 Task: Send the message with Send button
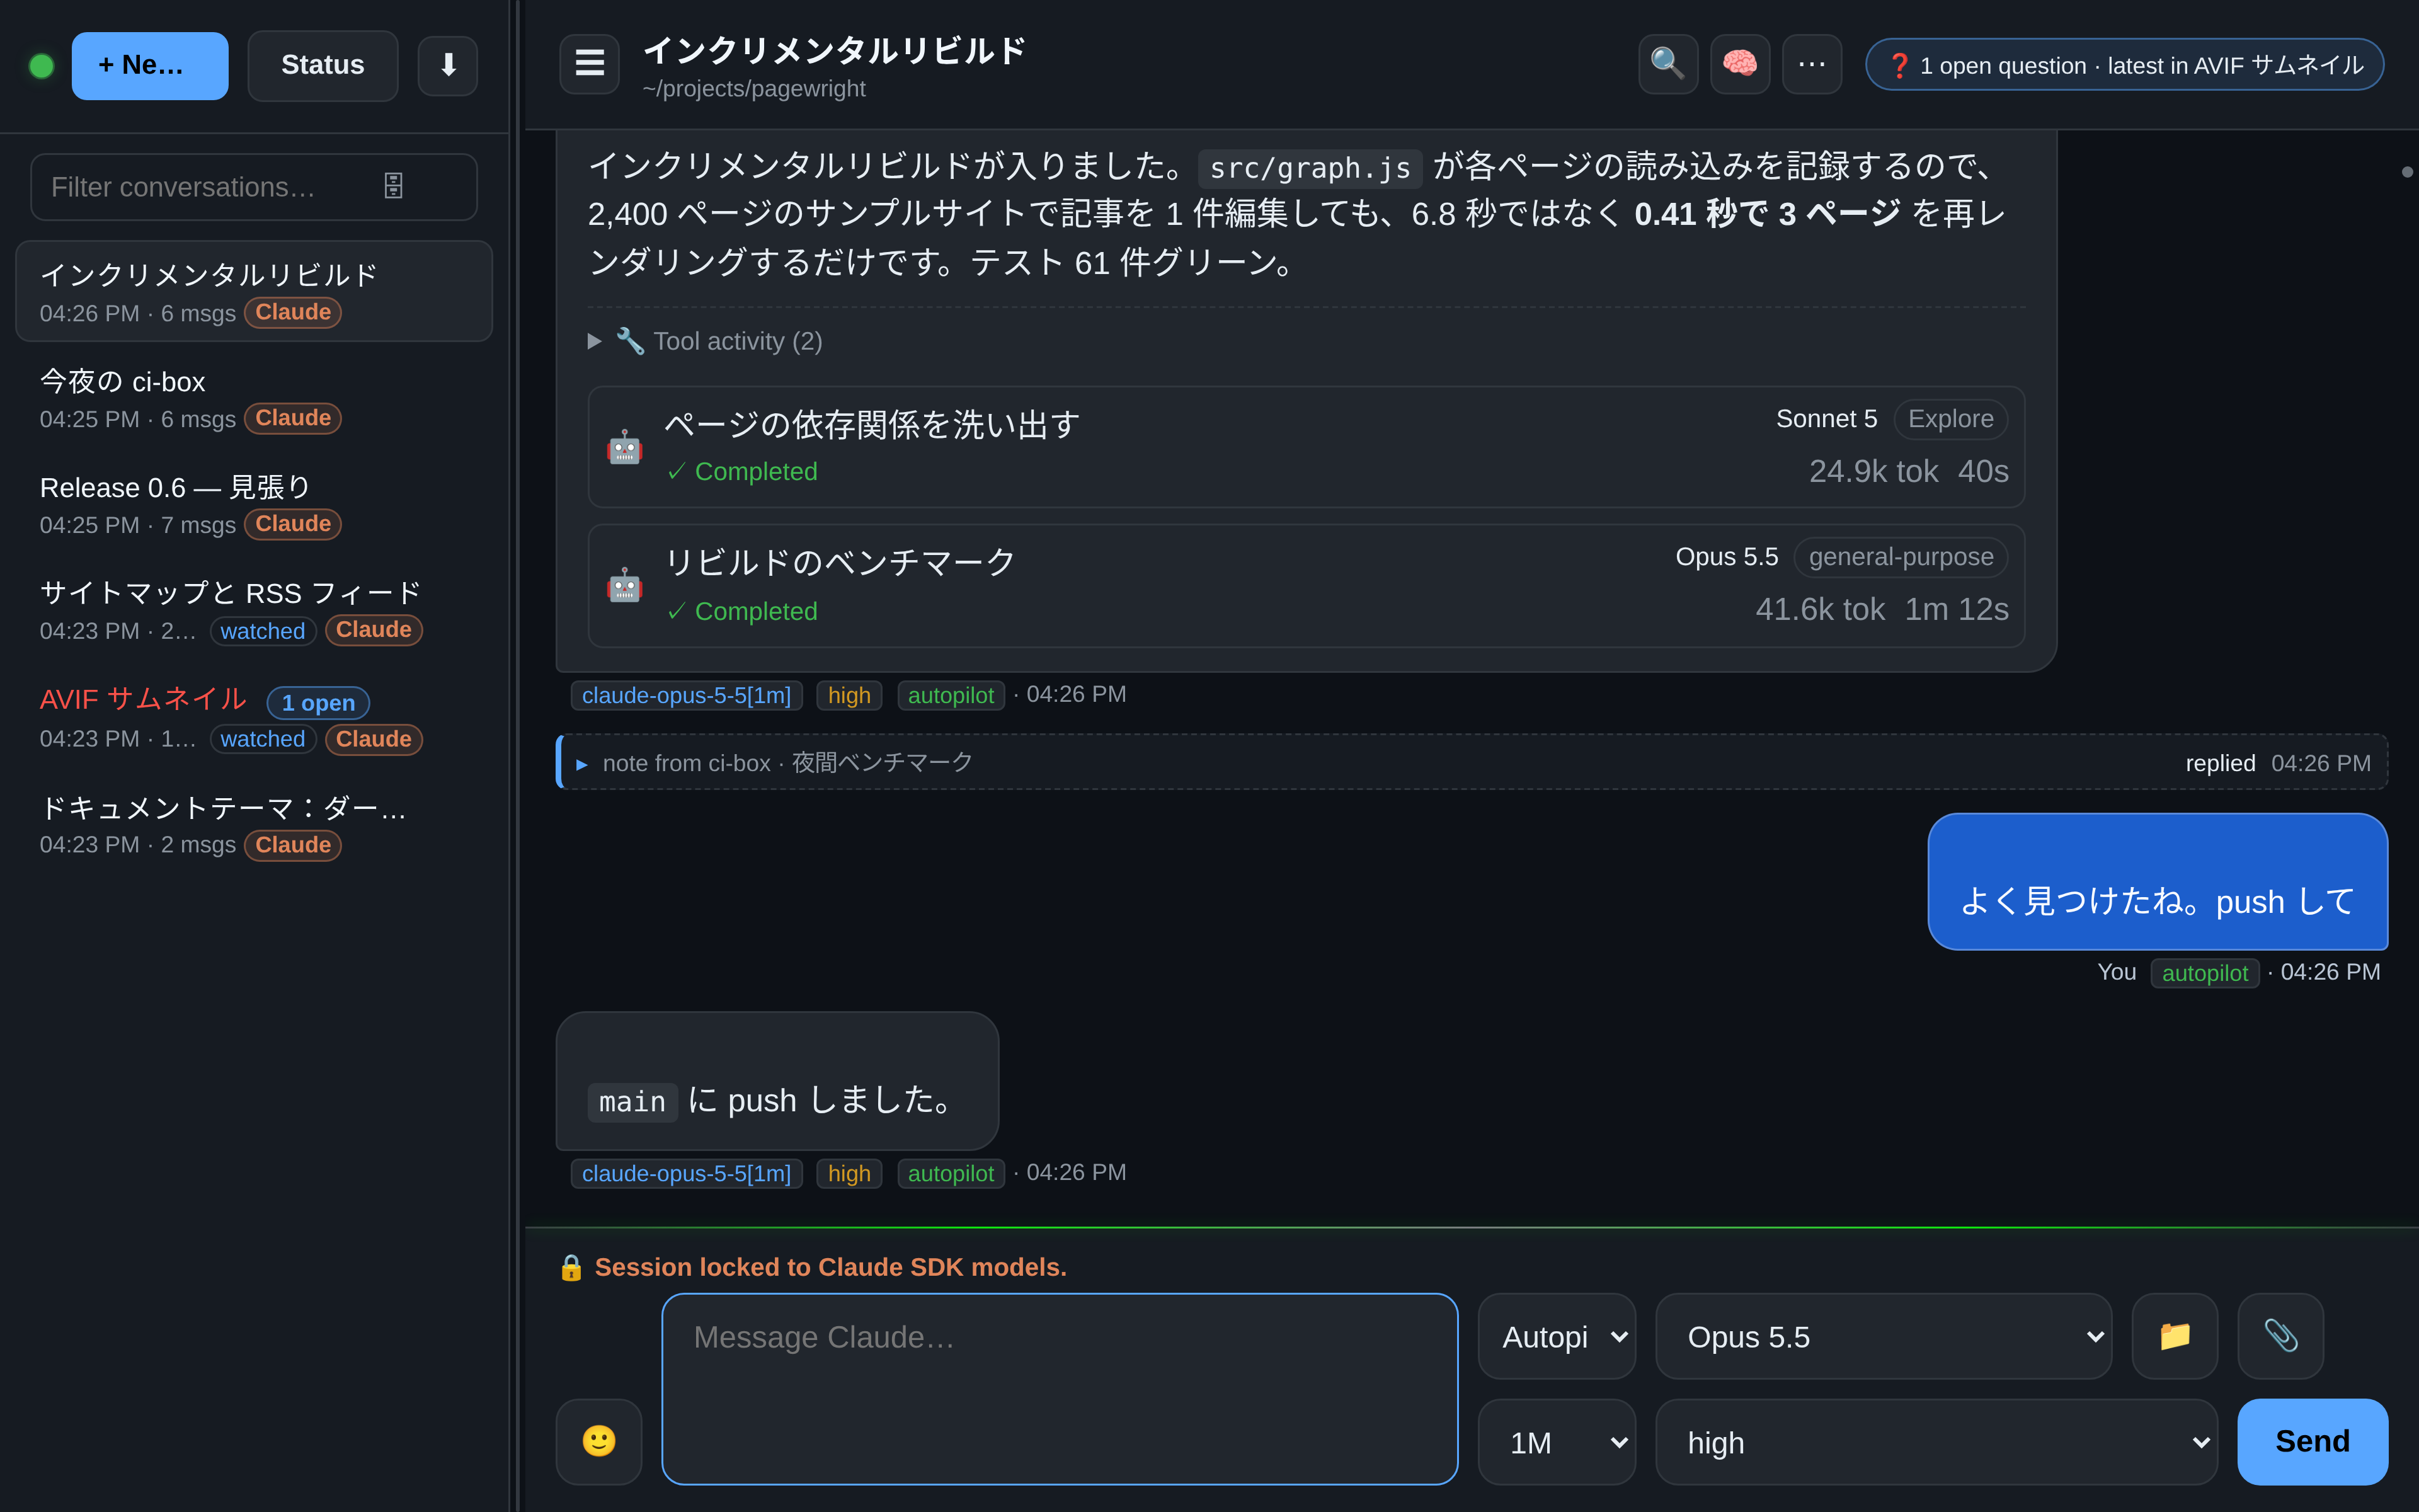click(x=2312, y=1441)
